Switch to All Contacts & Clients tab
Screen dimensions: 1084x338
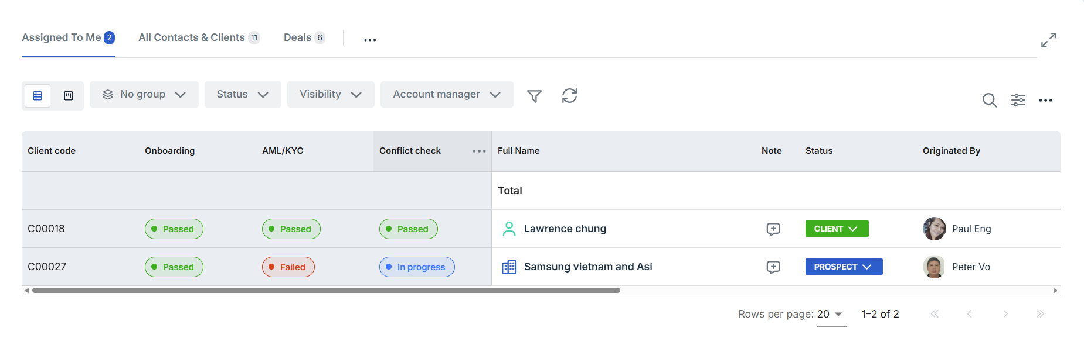[199, 37]
